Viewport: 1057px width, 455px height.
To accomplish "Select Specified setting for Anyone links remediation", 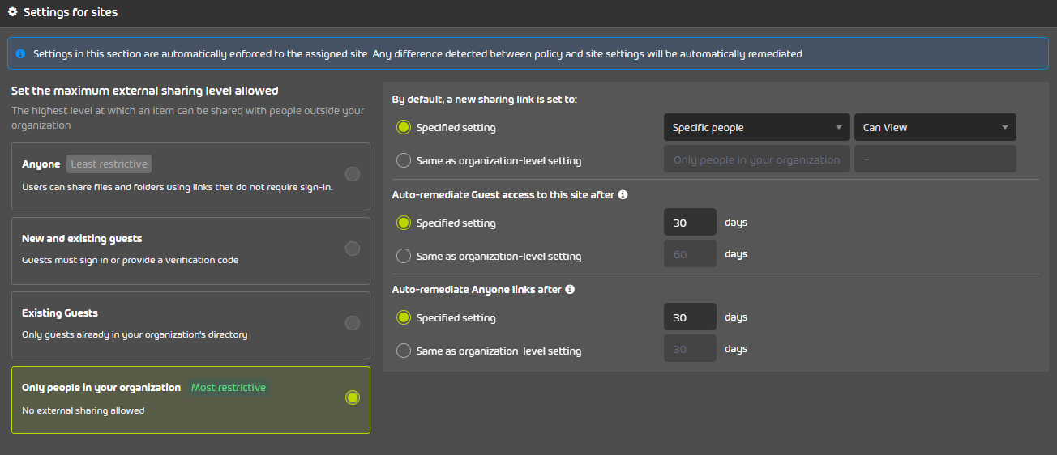I will click(404, 317).
